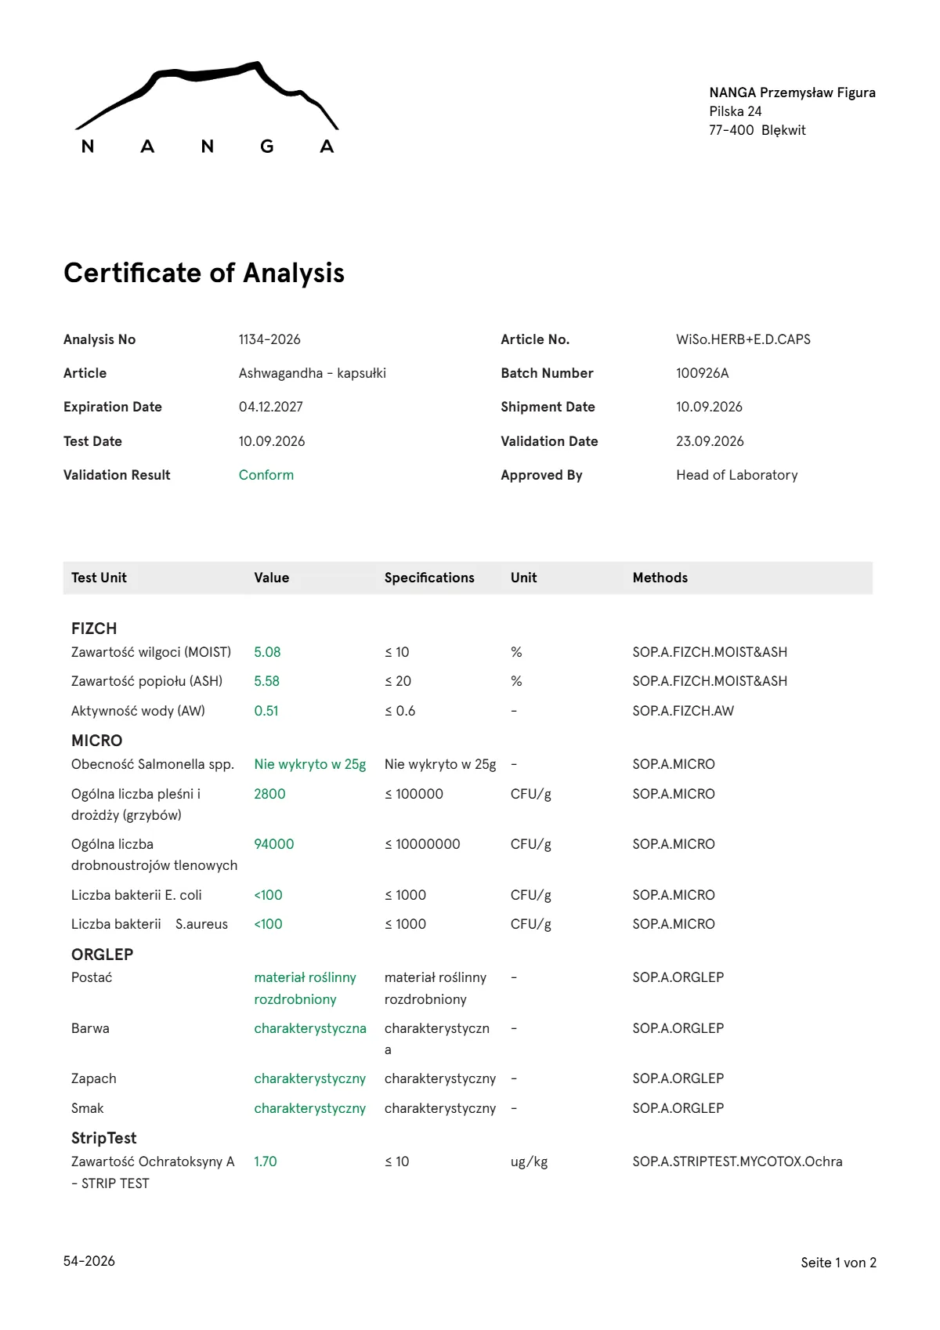
Task: Click the 'Zapach' row label
Action: 93,1078
